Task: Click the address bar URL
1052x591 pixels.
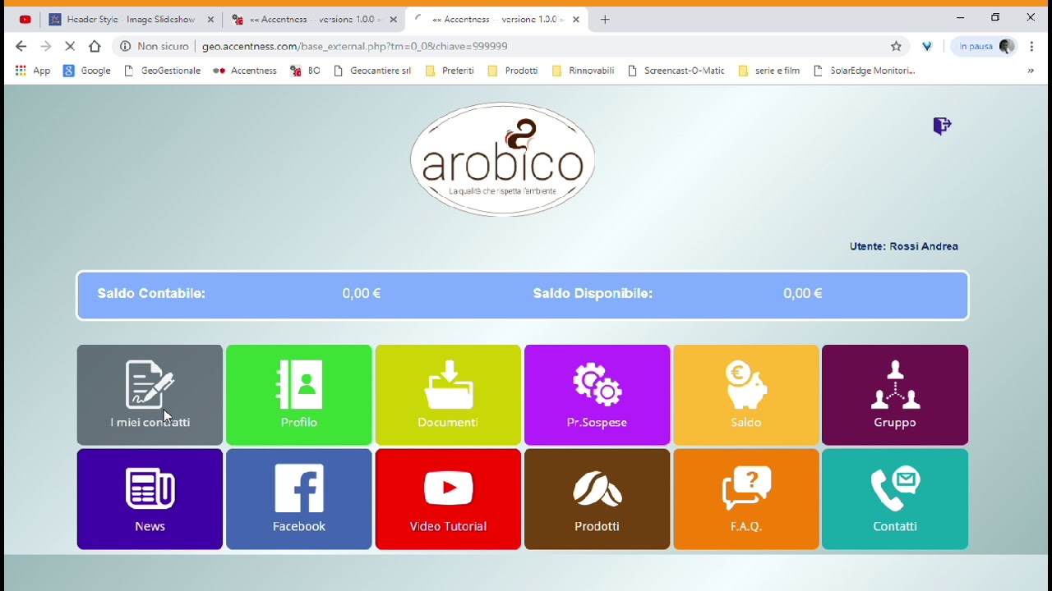Action: click(355, 46)
